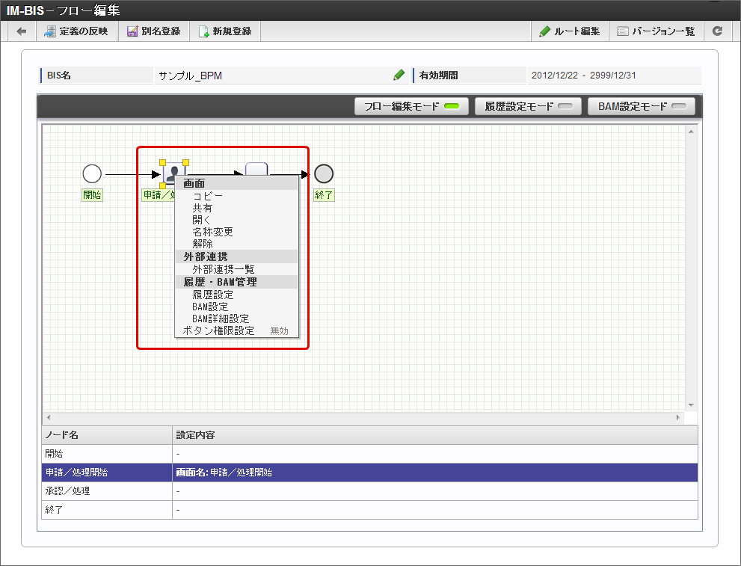The height and width of the screenshot is (566, 741).
Task: Click the pencil icon to edit the BIS名
Action: [x=399, y=75]
